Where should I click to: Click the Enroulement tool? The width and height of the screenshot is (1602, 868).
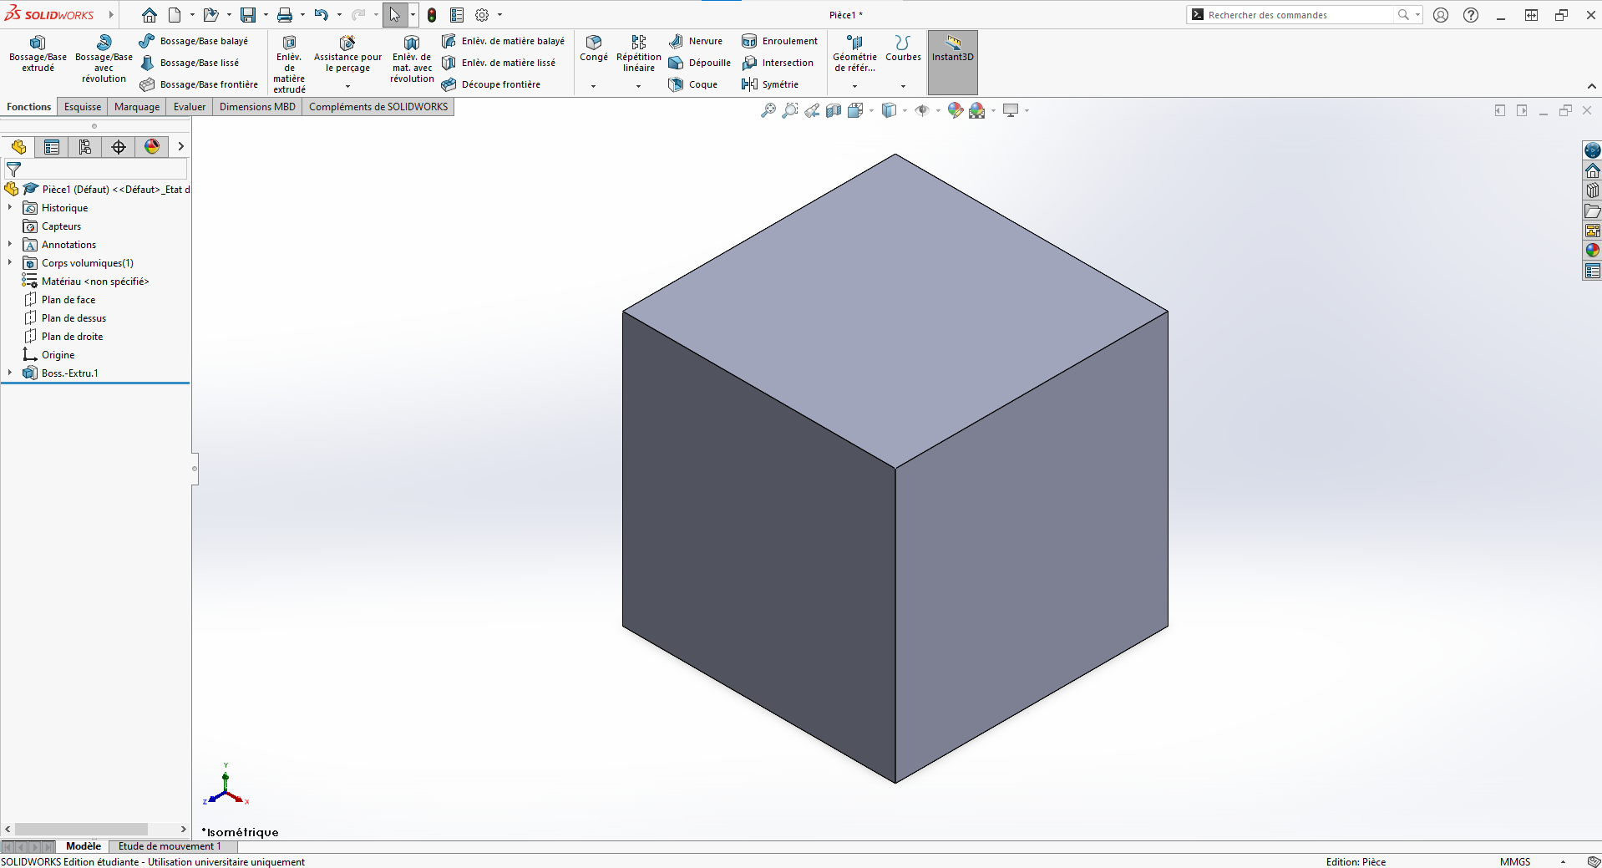coord(779,41)
